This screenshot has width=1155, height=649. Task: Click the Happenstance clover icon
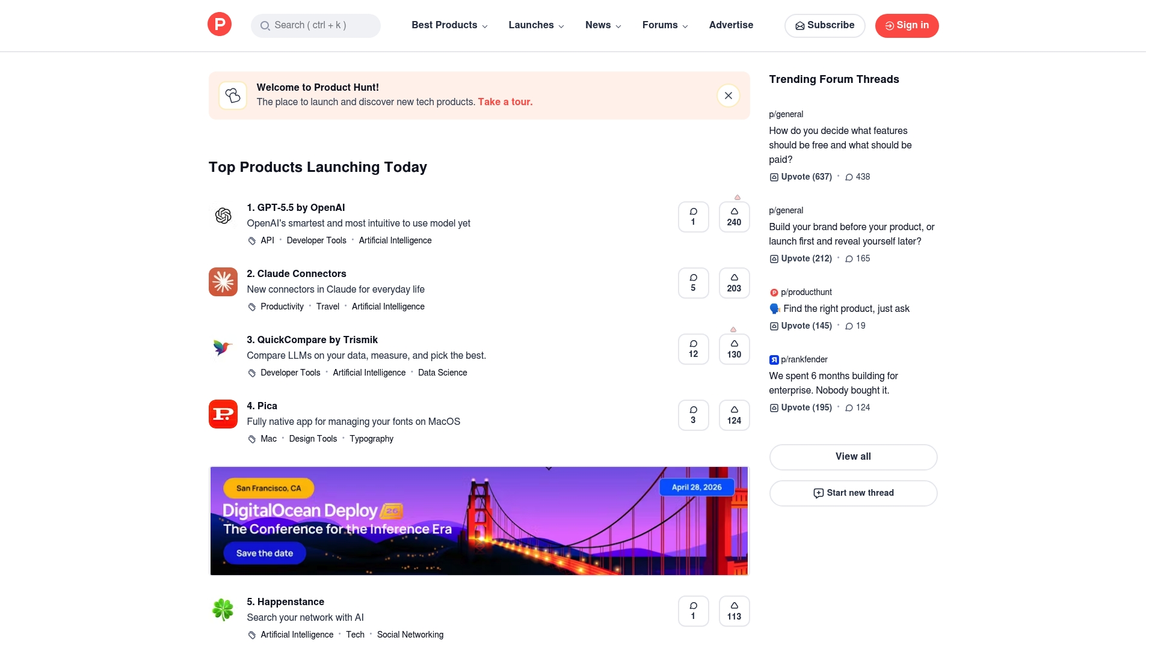point(223,610)
